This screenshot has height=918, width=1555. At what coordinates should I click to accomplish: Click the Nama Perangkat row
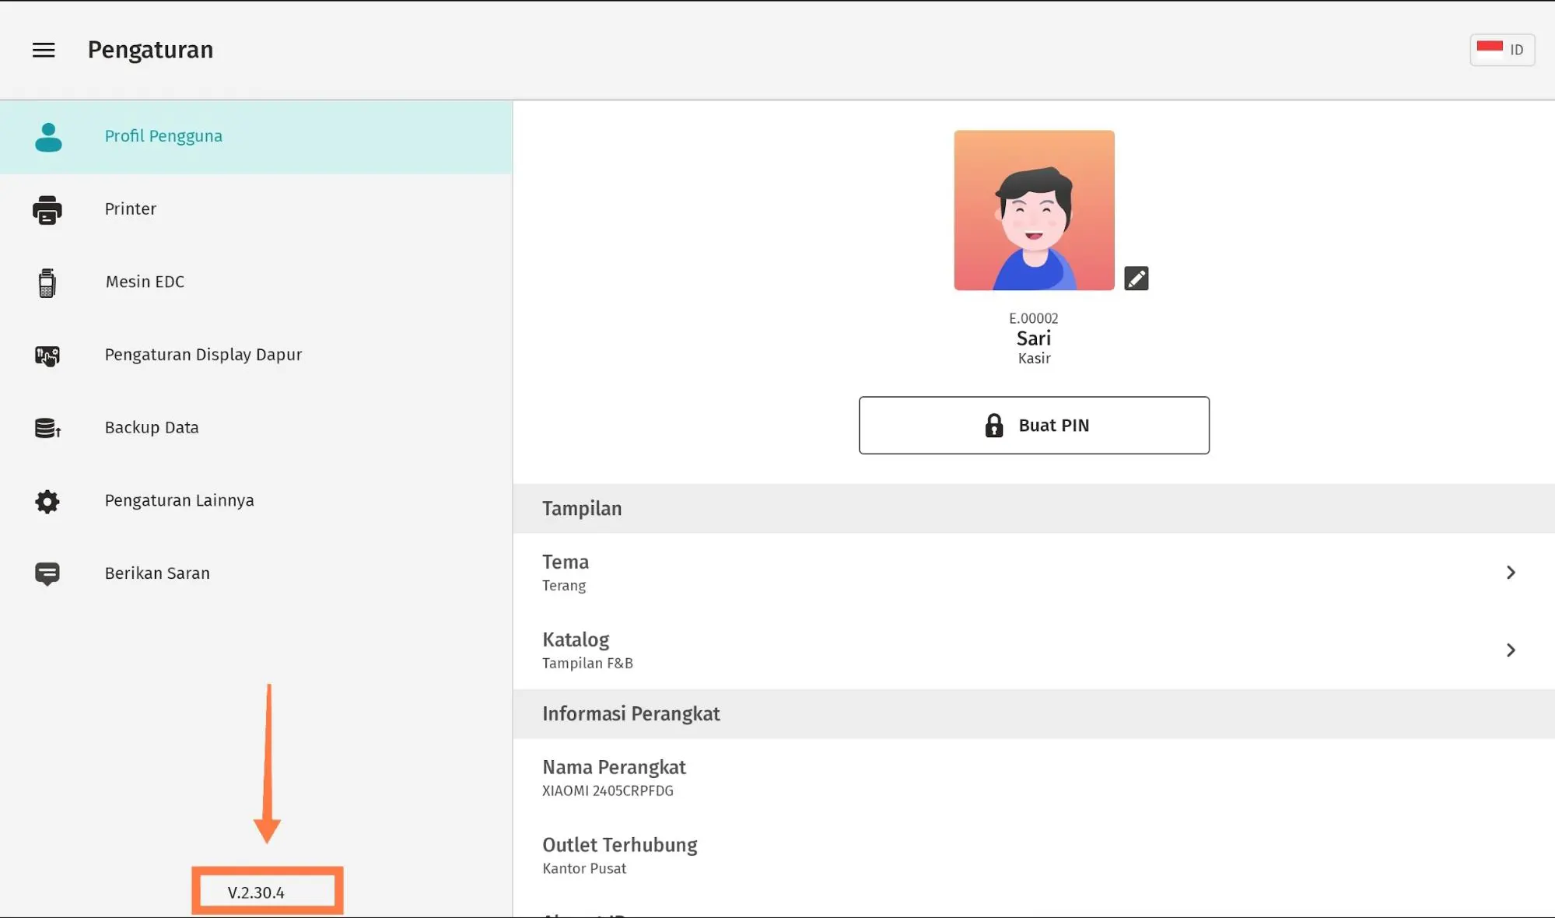(x=615, y=777)
